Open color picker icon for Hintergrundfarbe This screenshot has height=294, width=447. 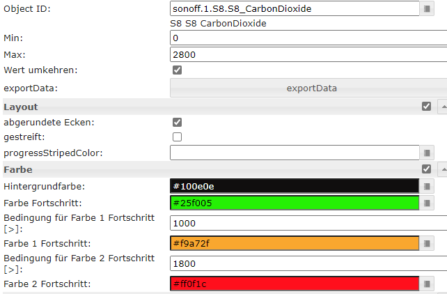pyautogui.click(x=428, y=186)
